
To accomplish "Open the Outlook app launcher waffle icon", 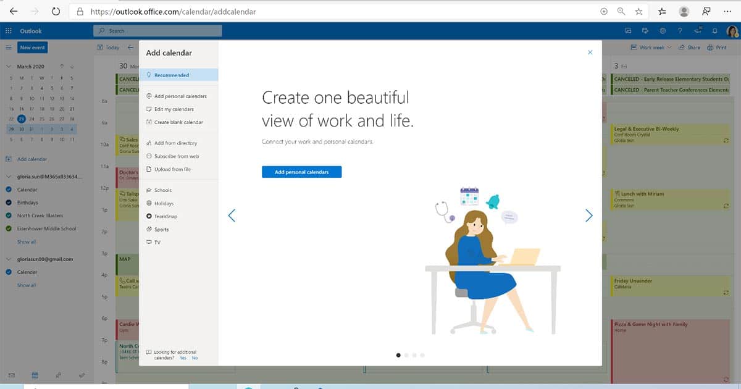I will click(9, 30).
